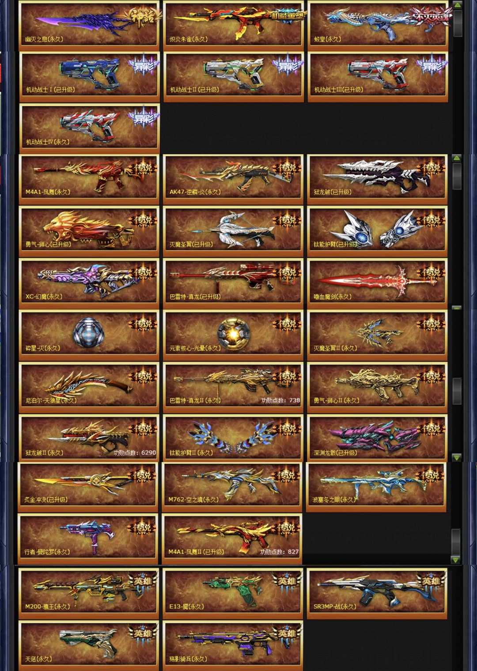Choose the M200-魔王 hero sniper
The width and height of the screenshot is (477, 671).
[x=89, y=594]
